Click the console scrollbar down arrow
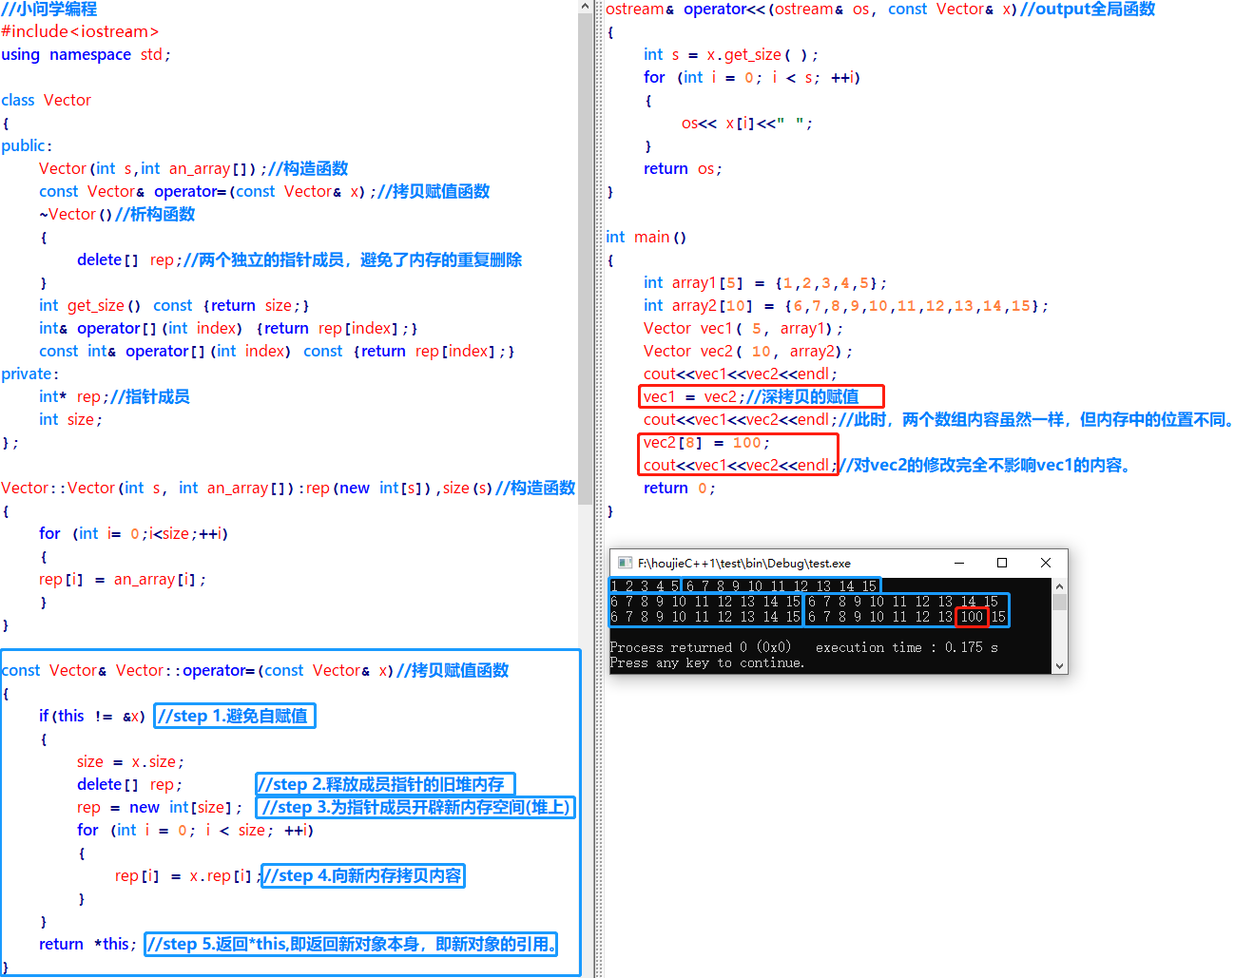Viewport: 1235px width, 978px height. click(x=1060, y=666)
